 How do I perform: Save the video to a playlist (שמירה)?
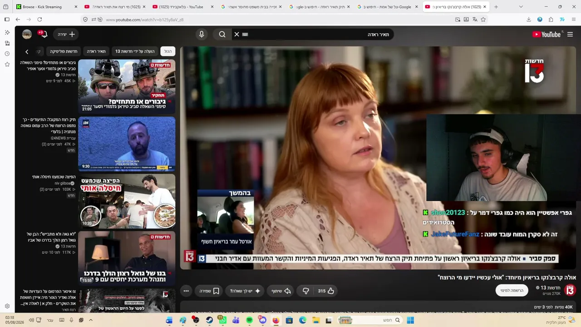pyautogui.click(x=209, y=291)
